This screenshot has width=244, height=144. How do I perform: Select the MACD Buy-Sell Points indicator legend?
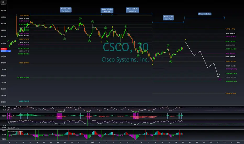pyautogui.click(x=15, y=131)
